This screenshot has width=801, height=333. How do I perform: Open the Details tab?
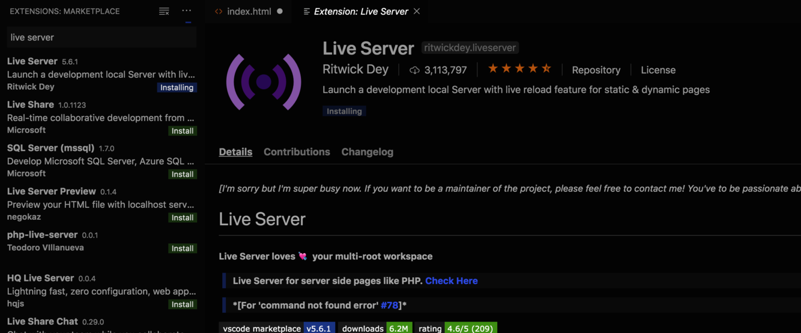click(235, 152)
